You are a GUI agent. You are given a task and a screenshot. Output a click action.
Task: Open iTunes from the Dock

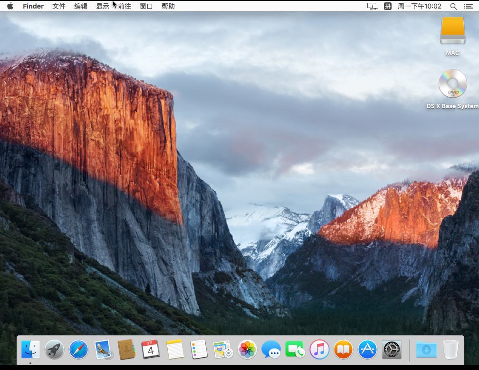pos(319,350)
